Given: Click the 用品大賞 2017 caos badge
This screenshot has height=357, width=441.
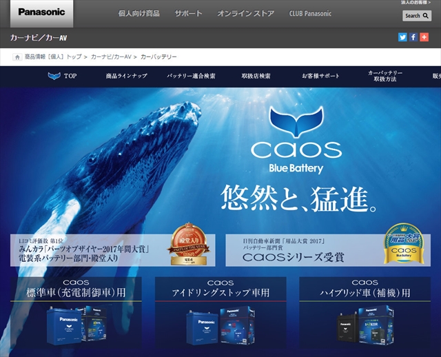Looking at the screenshot, I should (x=402, y=245).
